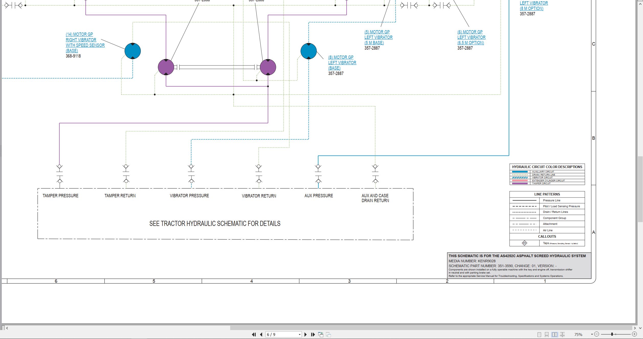643x339 pixels.
Task: Enable continuous scrolling page view
Action: tap(547, 334)
